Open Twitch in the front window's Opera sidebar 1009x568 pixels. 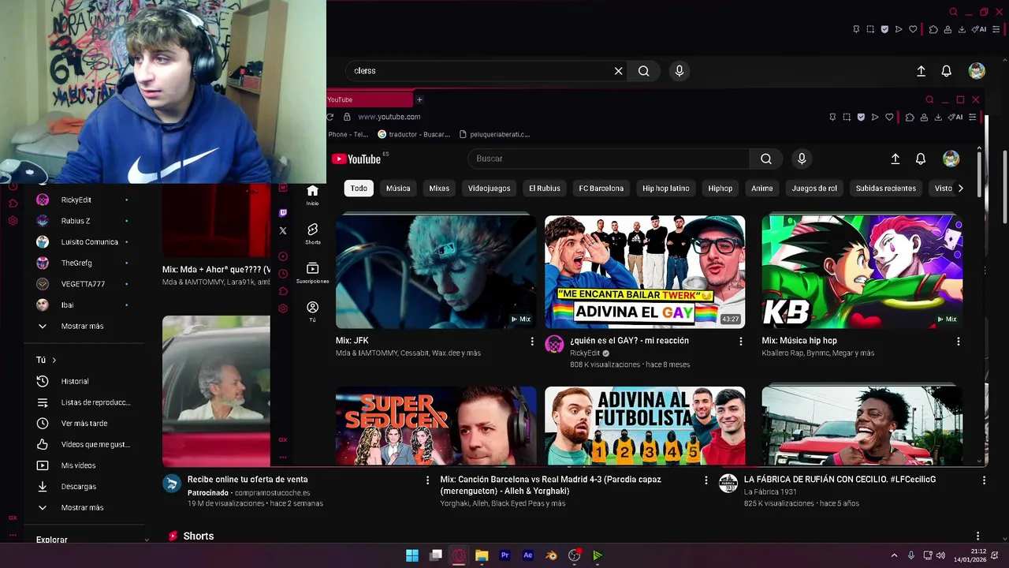[283, 213]
